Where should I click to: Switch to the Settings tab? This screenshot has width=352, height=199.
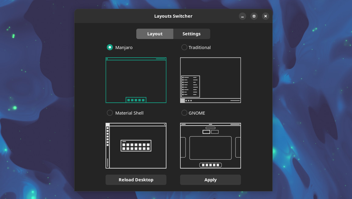(191, 34)
